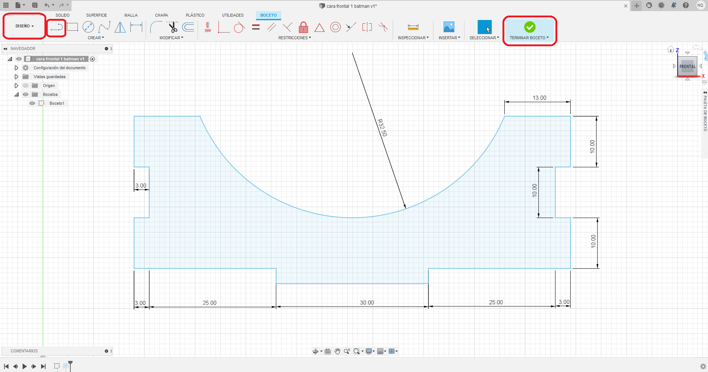Switch to the UTILIDADES tab
The height and width of the screenshot is (372, 708).
point(233,15)
